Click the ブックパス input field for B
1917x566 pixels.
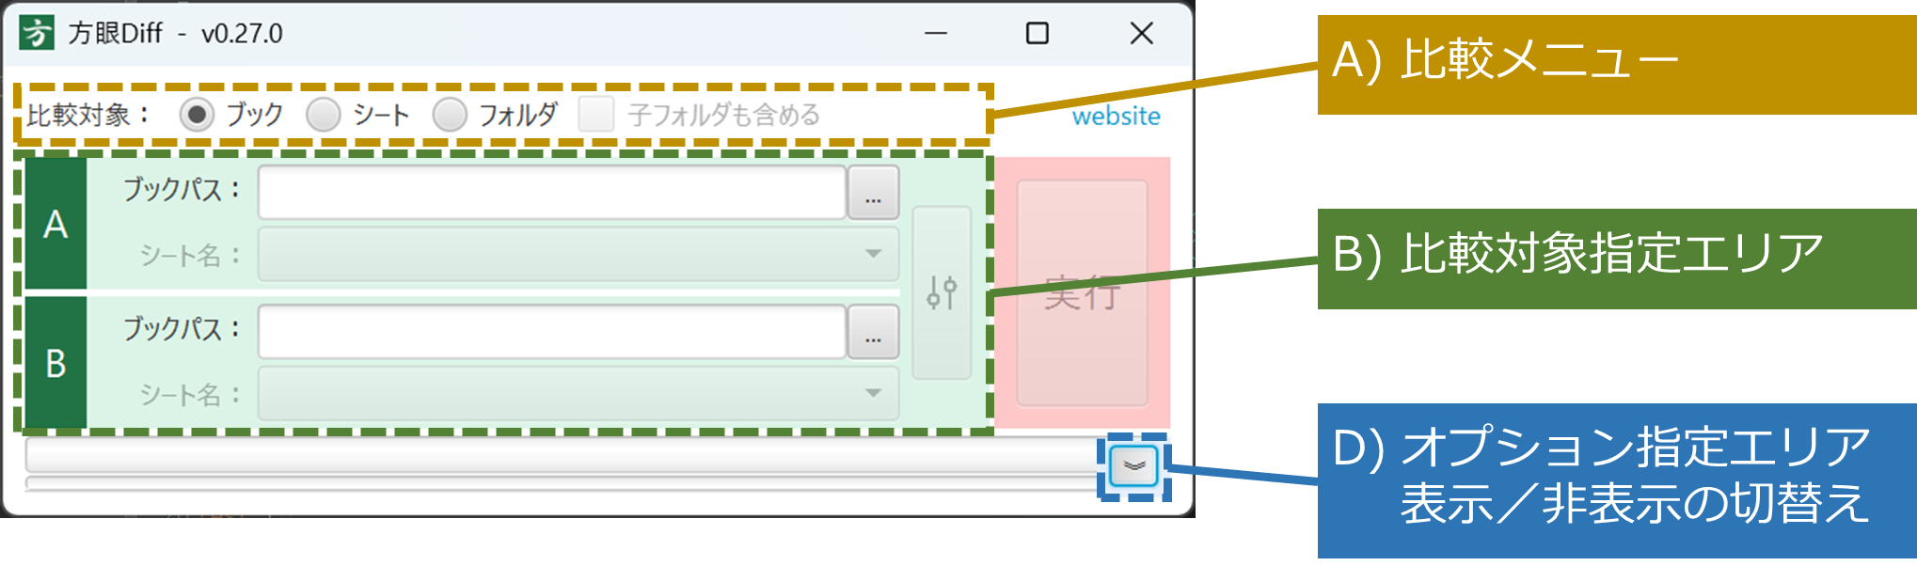click(551, 333)
